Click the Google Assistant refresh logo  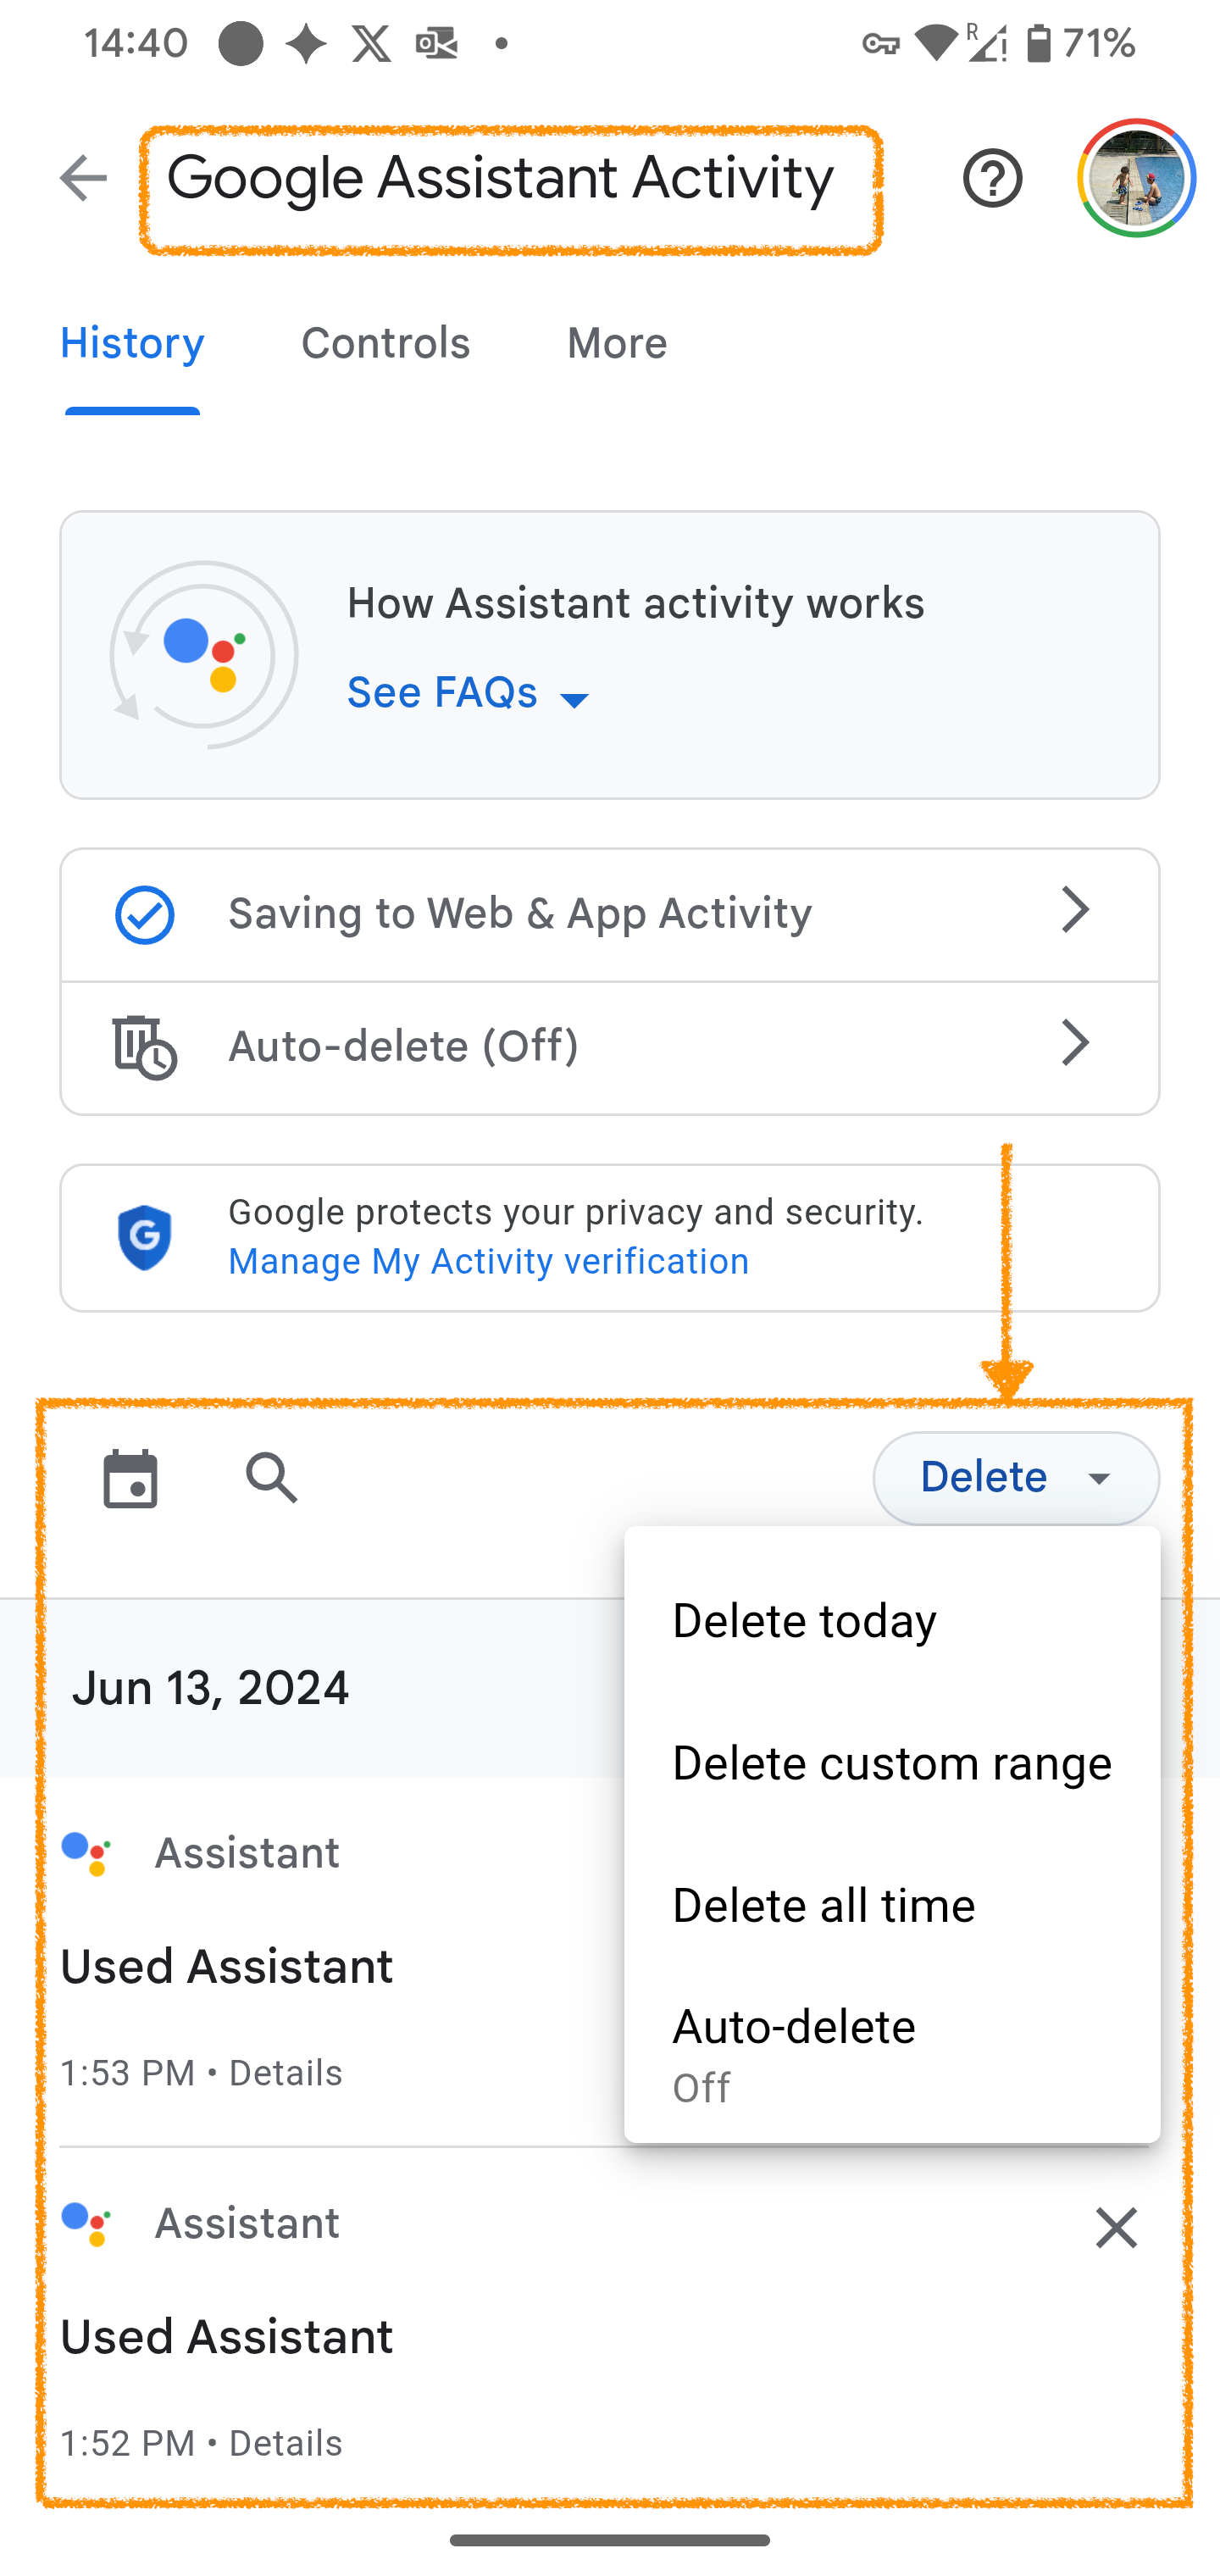[x=204, y=655]
